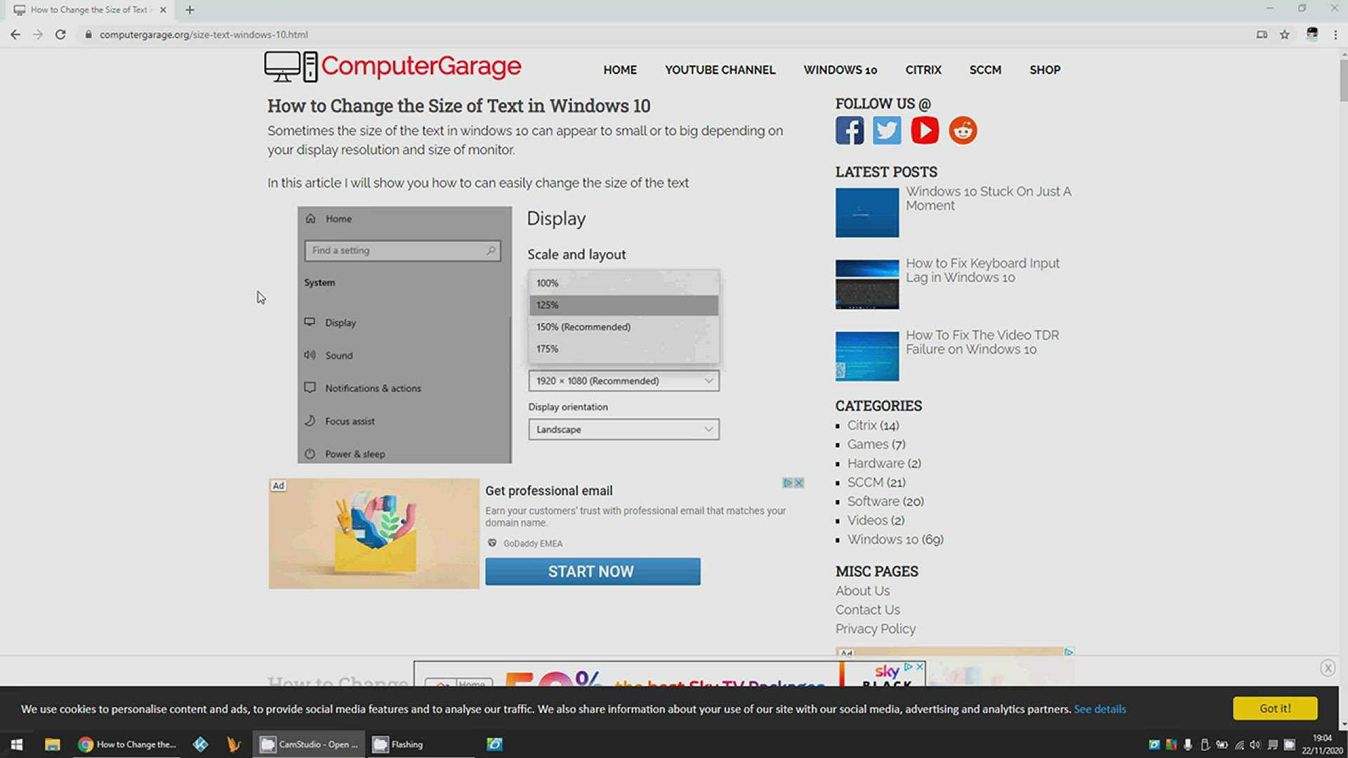
Task: Open the SHOP menu item
Action: [x=1045, y=69]
